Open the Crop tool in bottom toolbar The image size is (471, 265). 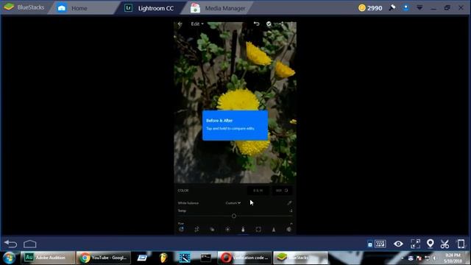click(196, 230)
